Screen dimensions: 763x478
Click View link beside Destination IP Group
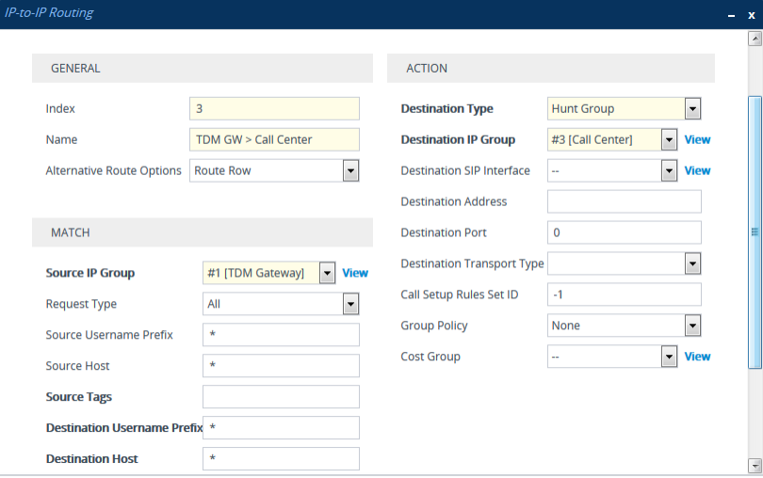pos(697,139)
